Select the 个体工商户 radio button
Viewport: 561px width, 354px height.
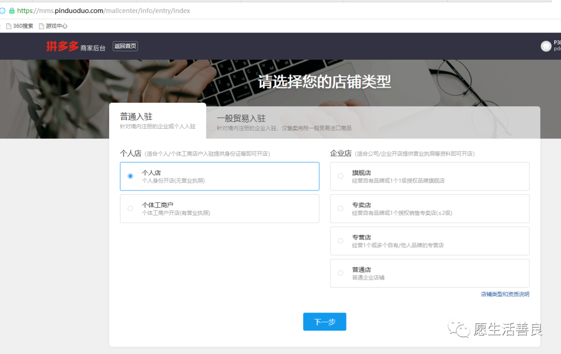(x=130, y=209)
